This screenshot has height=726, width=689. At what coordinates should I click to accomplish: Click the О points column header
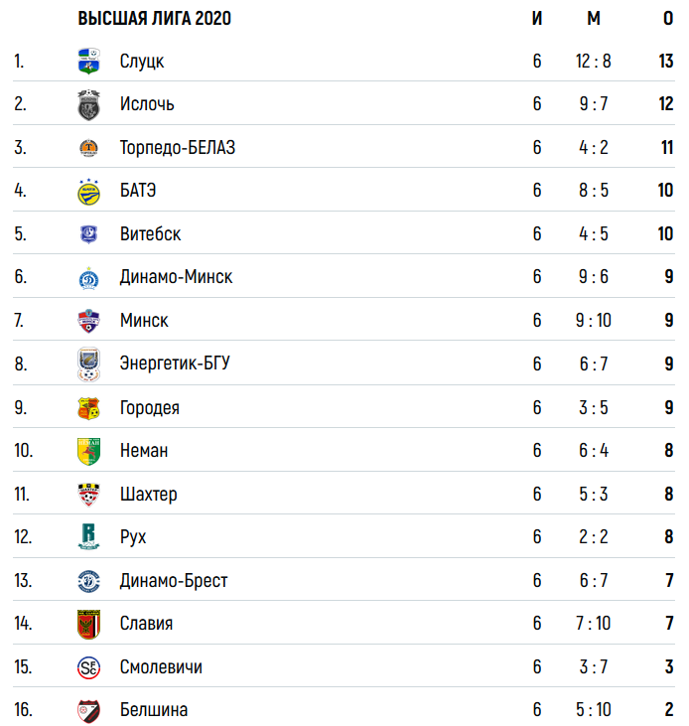click(x=668, y=19)
